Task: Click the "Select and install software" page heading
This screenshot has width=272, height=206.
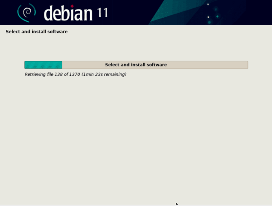Action: click(37, 32)
